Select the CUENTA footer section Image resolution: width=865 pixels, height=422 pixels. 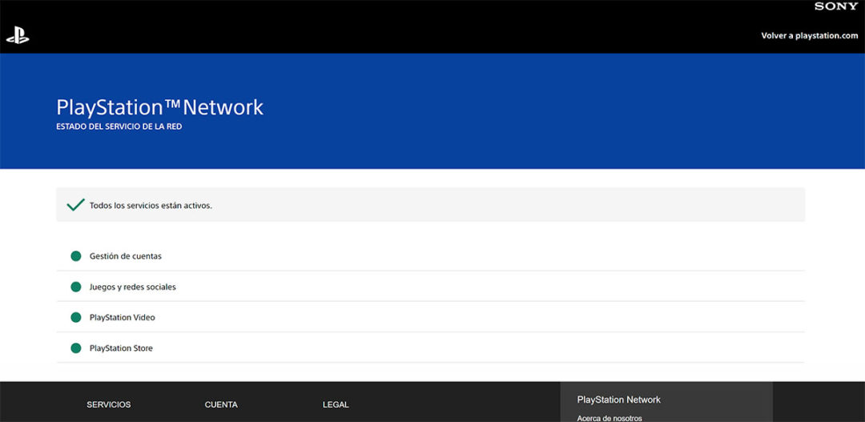221,404
